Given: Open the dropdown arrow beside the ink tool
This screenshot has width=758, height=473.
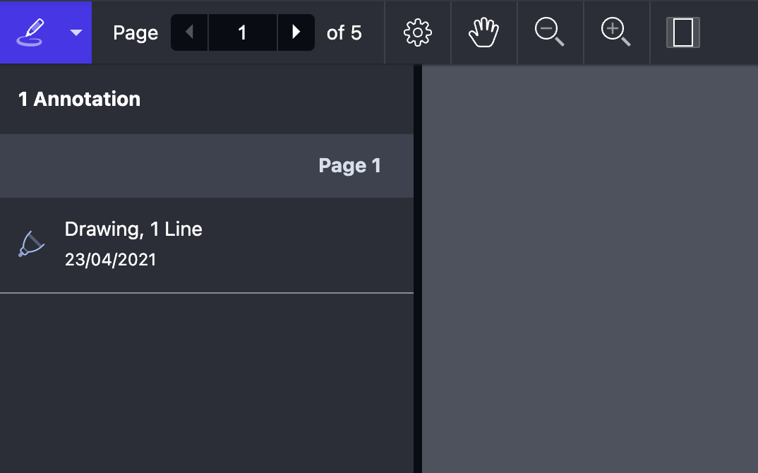Looking at the screenshot, I should [x=76, y=32].
